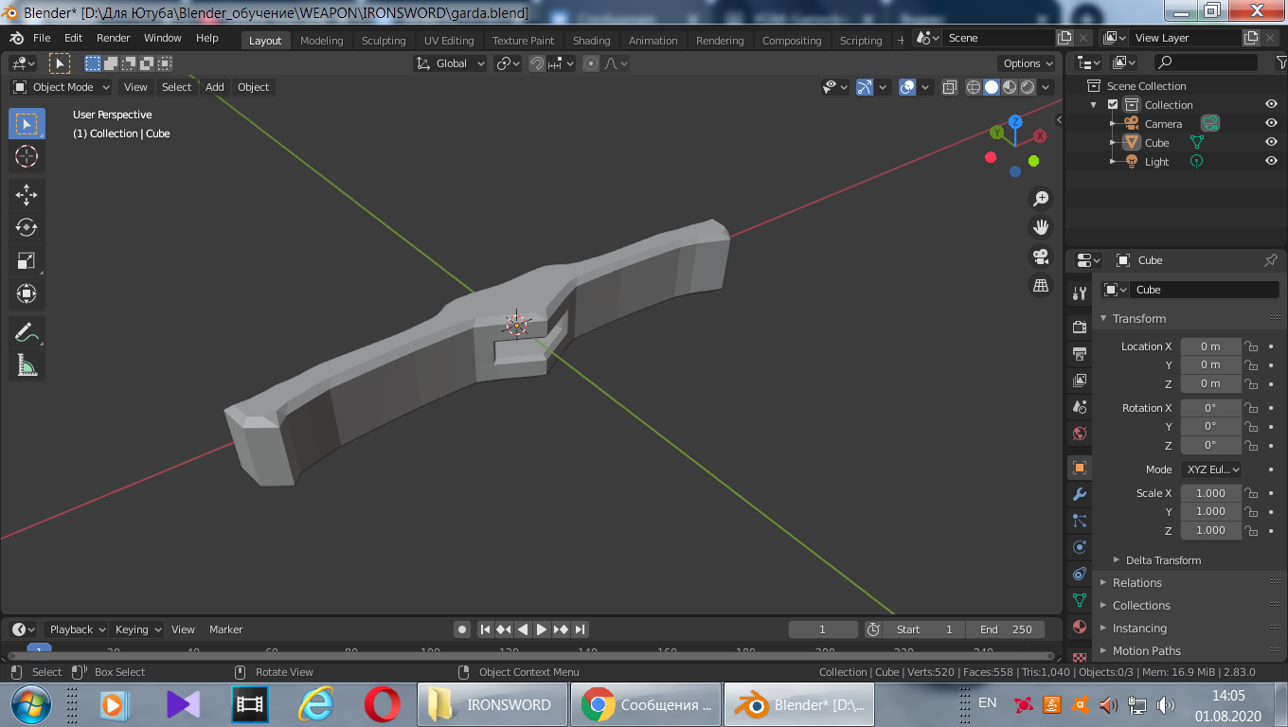The image size is (1288, 727).
Task: Pick the Measure tool
Action: coord(27,365)
